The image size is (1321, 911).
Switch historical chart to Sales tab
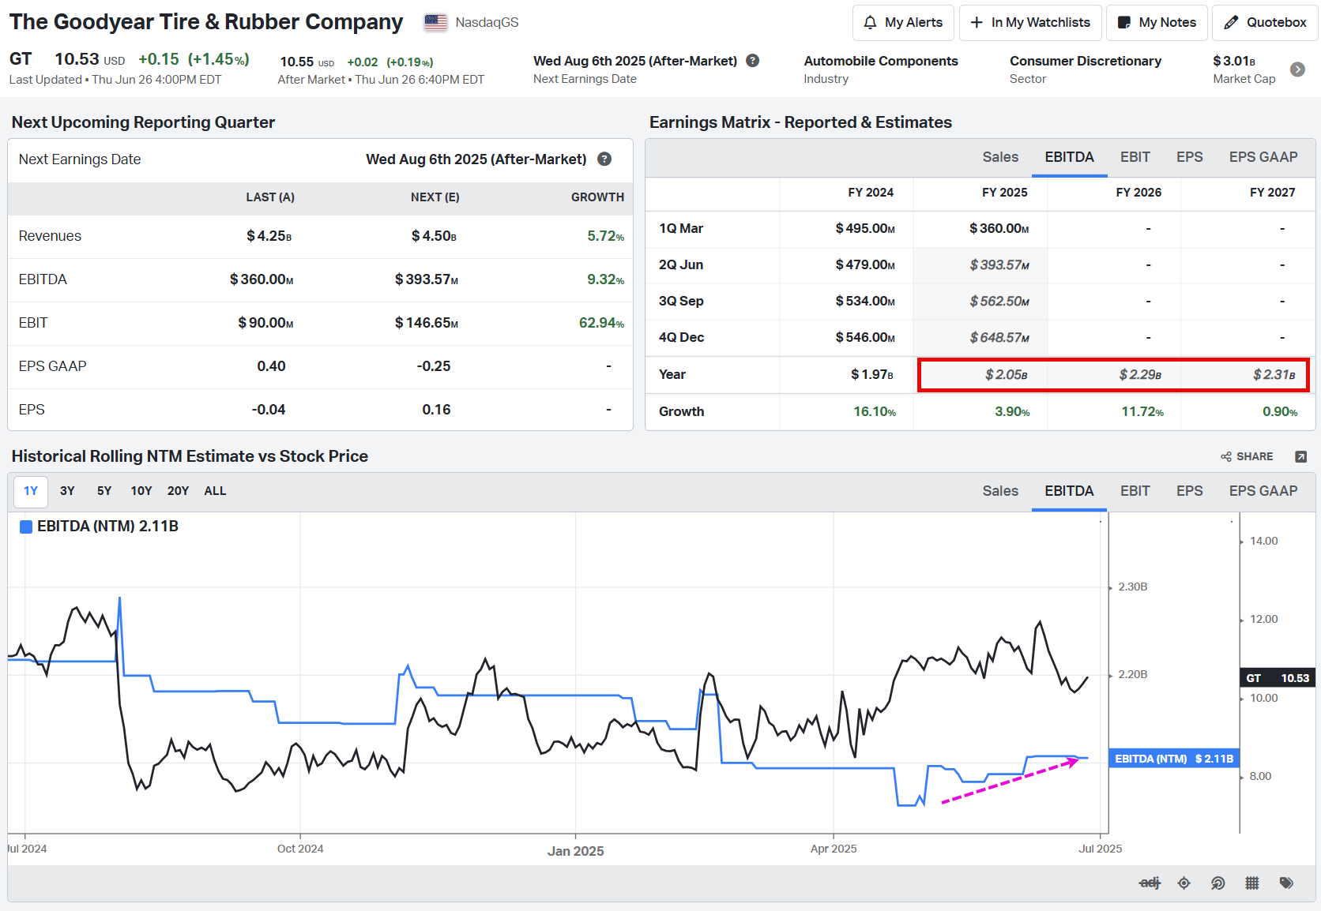(1000, 491)
